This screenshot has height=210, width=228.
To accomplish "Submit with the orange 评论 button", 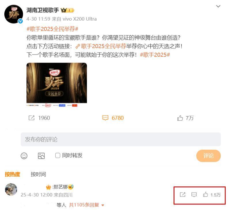I will click(208, 156).
